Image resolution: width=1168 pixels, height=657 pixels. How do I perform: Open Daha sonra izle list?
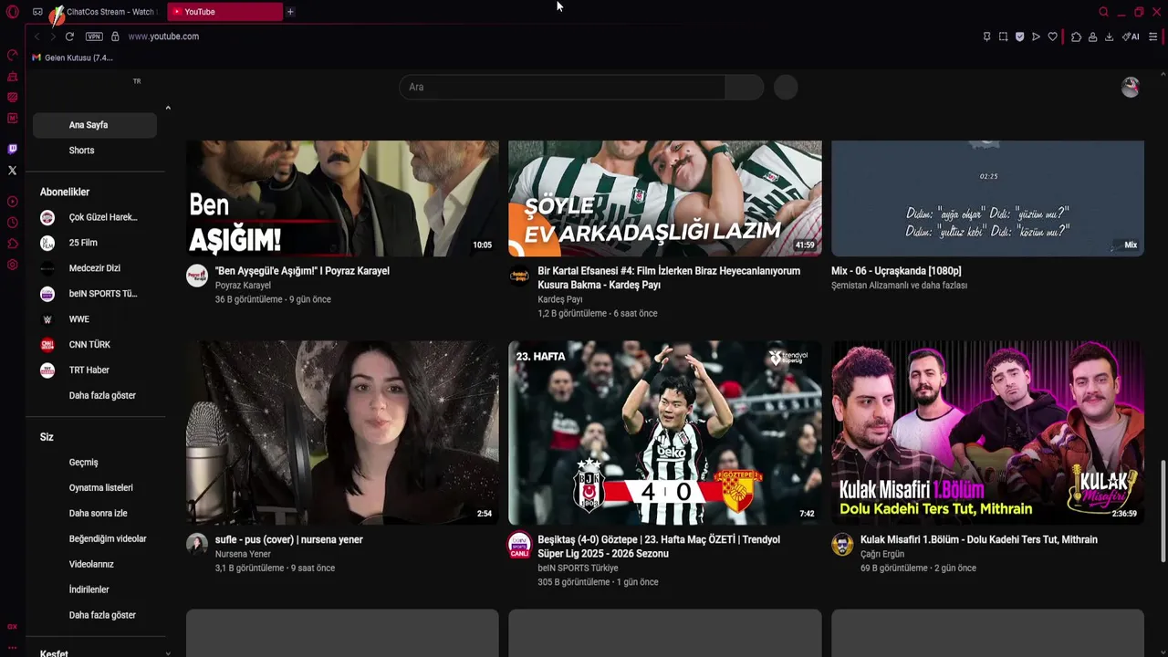[x=95, y=514]
